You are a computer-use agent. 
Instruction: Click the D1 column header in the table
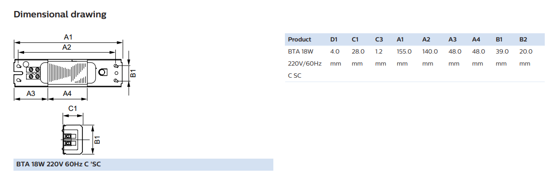point(334,40)
